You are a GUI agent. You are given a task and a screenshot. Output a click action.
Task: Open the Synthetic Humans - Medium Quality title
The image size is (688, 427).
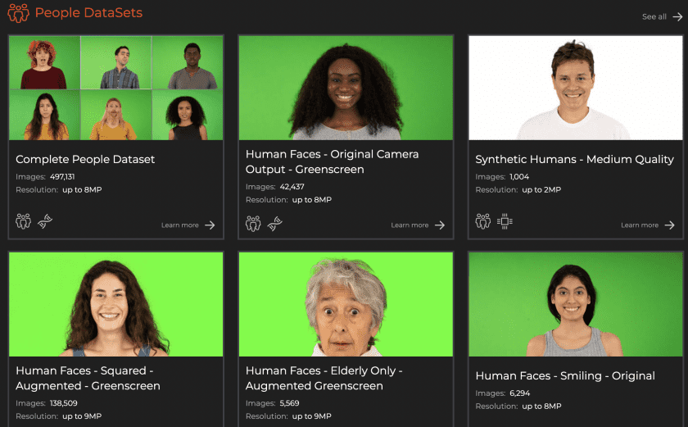click(574, 159)
